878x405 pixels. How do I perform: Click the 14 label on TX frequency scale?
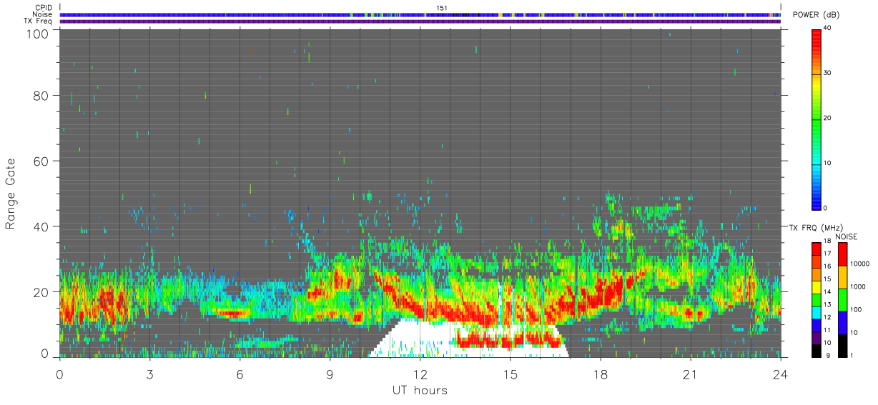click(x=828, y=292)
